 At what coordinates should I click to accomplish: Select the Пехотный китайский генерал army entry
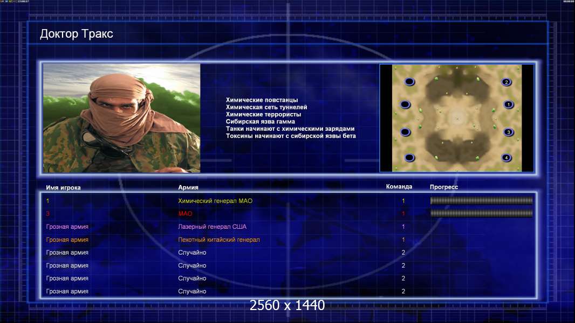[x=219, y=240]
